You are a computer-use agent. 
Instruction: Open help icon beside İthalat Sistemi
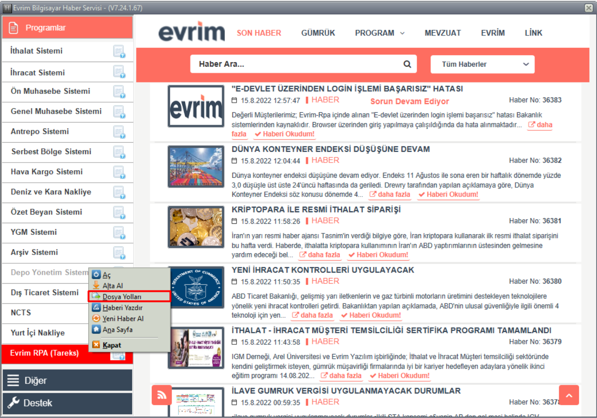pyautogui.click(x=119, y=52)
